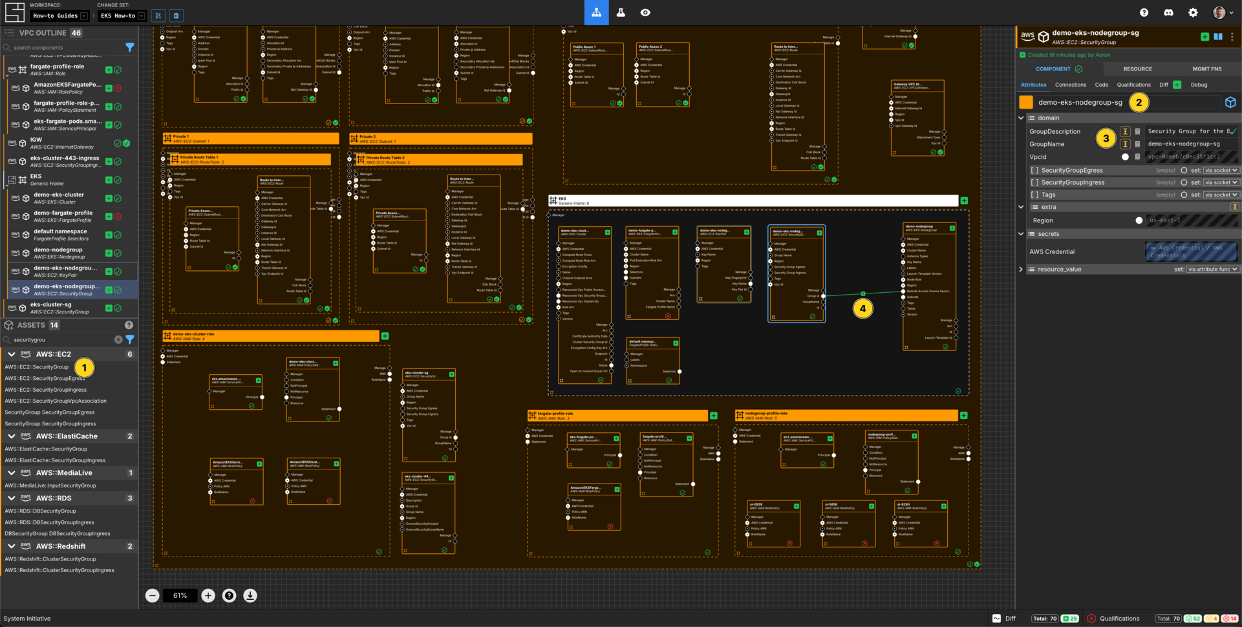
Task: Open the settings gear icon
Action: point(1193,12)
